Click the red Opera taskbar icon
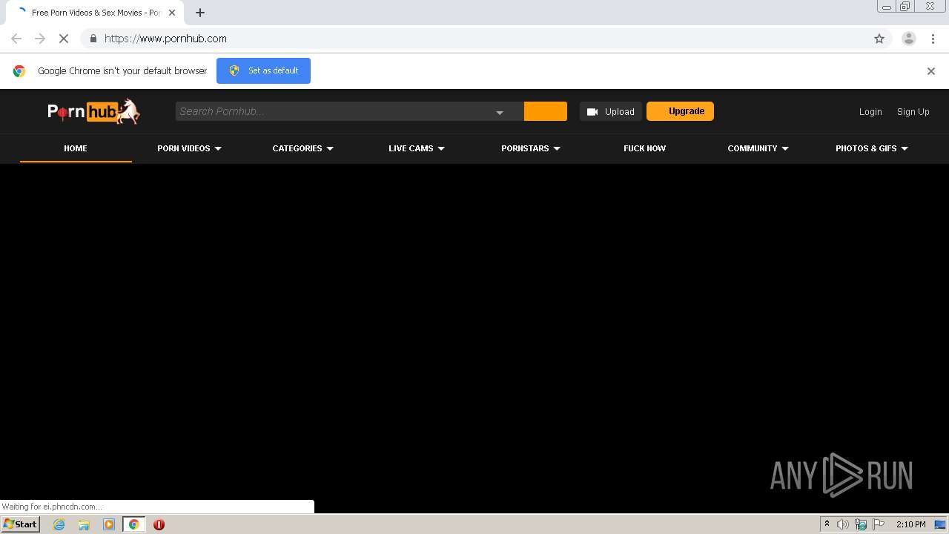 [159, 524]
